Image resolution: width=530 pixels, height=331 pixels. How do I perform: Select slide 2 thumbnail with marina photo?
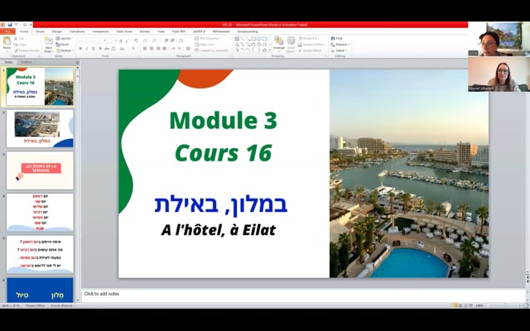click(x=40, y=128)
